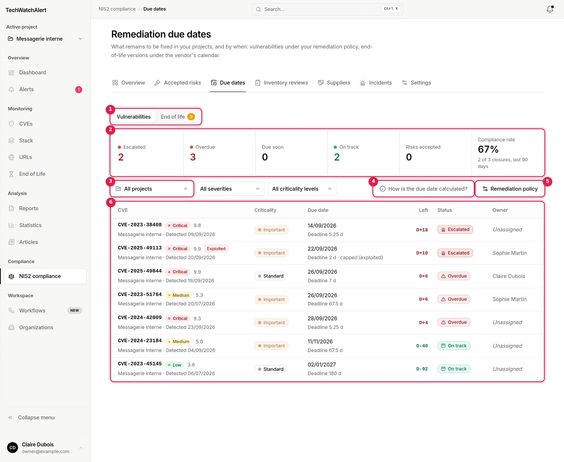The height and width of the screenshot is (462, 564).
Task: Switch to the Accepted risks tab
Action: pyautogui.click(x=178, y=83)
